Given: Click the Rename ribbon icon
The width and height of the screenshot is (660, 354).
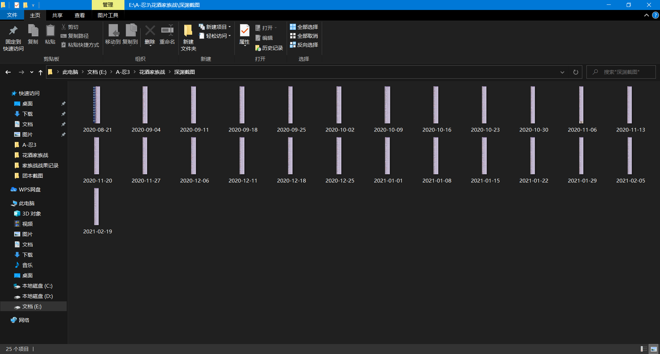Looking at the screenshot, I should tap(167, 35).
